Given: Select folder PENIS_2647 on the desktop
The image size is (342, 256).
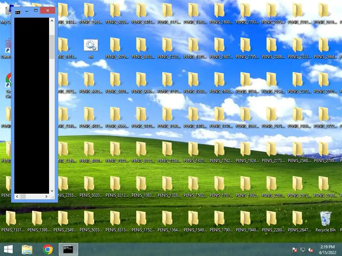Looking at the screenshot, I should [x=299, y=221].
